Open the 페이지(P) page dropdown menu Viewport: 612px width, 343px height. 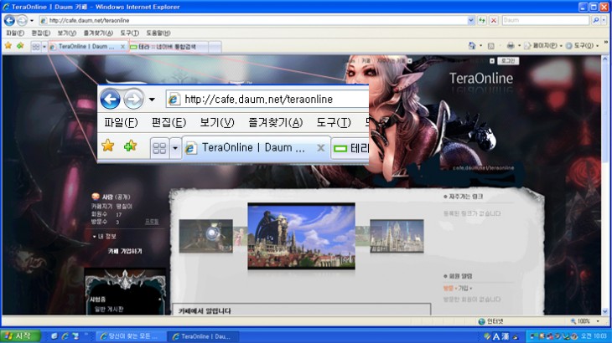(x=544, y=46)
